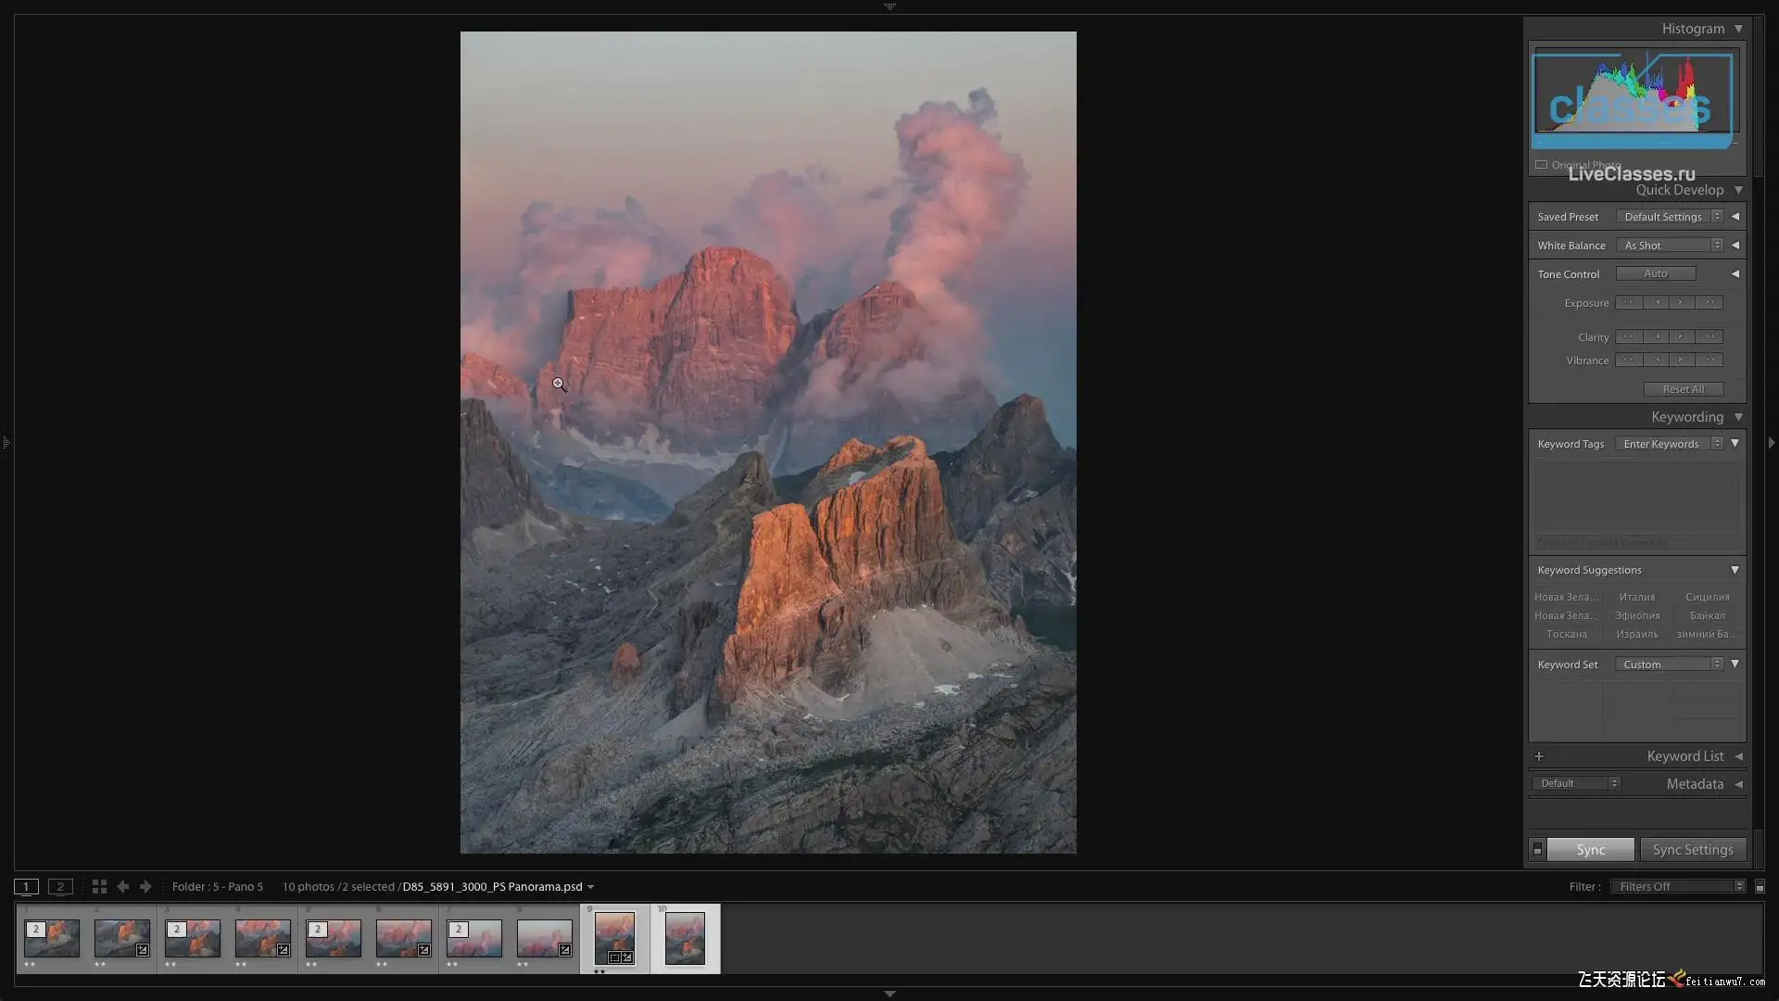Click the Sync Settings button
Image resolution: width=1779 pixels, height=1001 pixels.
(x=1692, y=850)
